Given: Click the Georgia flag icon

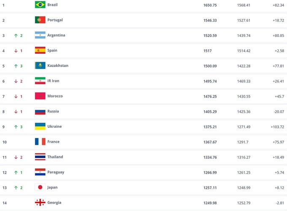Looking at the screenshot, I should pos(40,202).
